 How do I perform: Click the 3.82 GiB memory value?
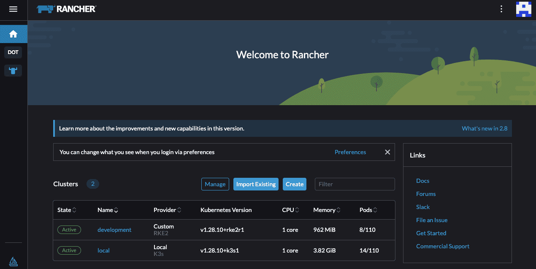(325, 250)
